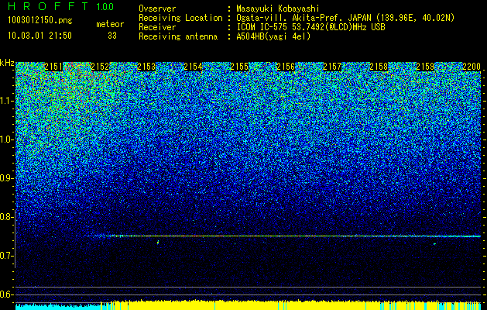Screen dimensions: 487x310
Task: Click the yellow signal level bar at bottom
Action: coord(290,305)
